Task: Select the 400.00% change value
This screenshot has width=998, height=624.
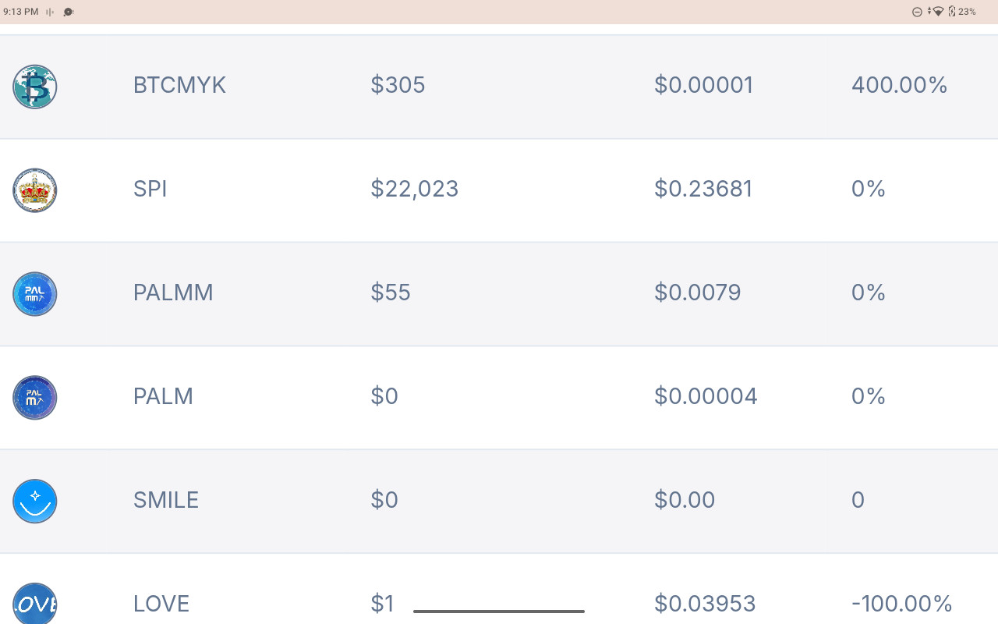Action: (900, 85)
